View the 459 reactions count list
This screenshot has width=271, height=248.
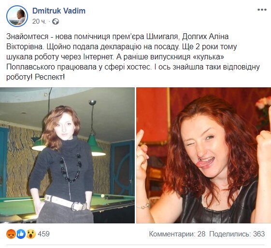[x=43, y=234]
